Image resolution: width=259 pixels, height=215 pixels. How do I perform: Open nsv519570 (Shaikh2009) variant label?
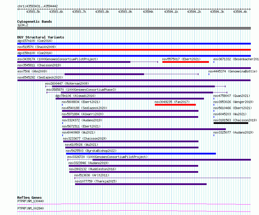point(37,47)
